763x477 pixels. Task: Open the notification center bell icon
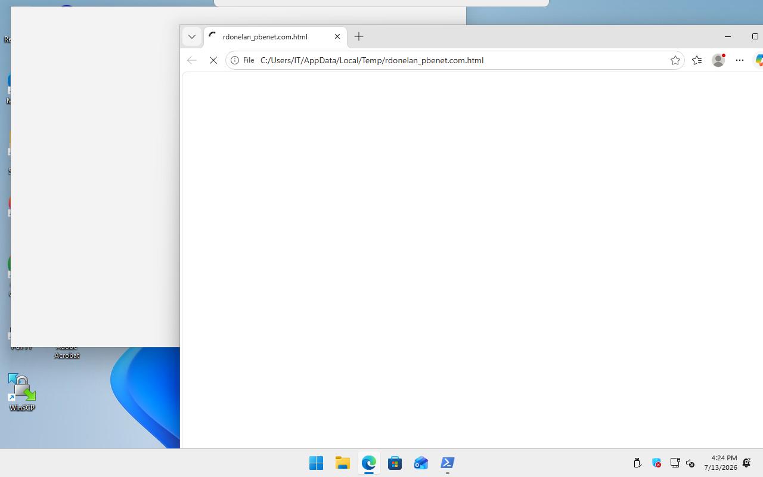click(747, 463)
